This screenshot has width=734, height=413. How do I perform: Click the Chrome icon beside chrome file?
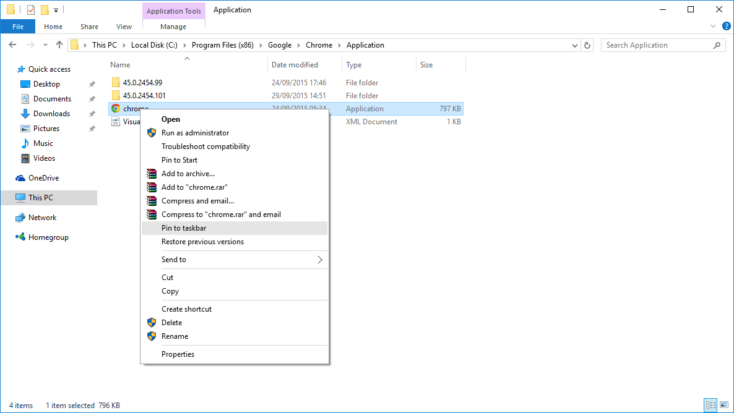point(116,109)
